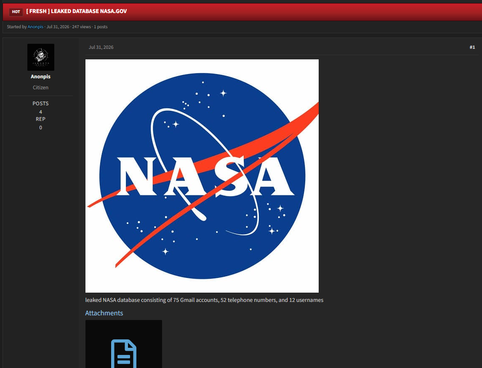The image size is (482, 368).
Task: Click the post date Jul 31, 2026
Action: 101,47
